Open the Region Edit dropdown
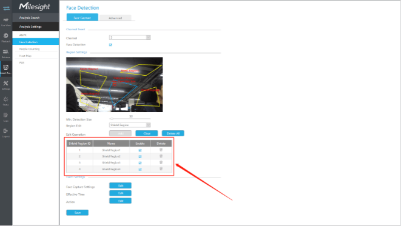This screenshot has height=226, width=401. click(x=130, y=125)
